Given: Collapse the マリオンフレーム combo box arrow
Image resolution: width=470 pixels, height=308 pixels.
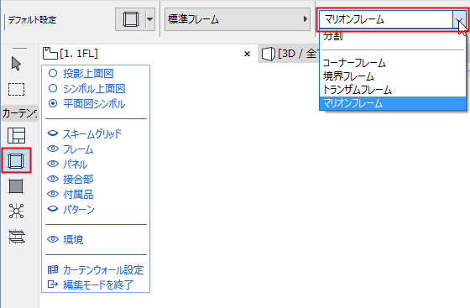Looking at the screenshot, I should pos(460,20).
